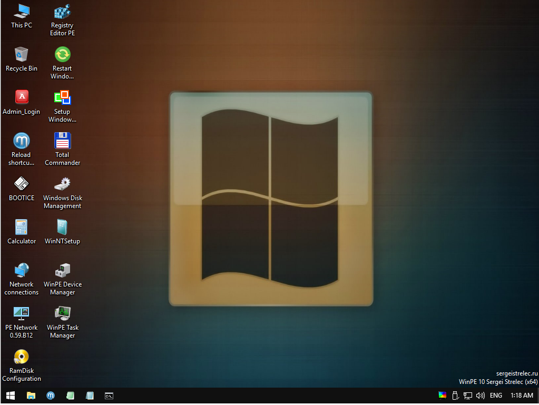Launch the WinPE Task Manager icon
539x405 pixels.
pyautogui.click(x=62, y=313)
